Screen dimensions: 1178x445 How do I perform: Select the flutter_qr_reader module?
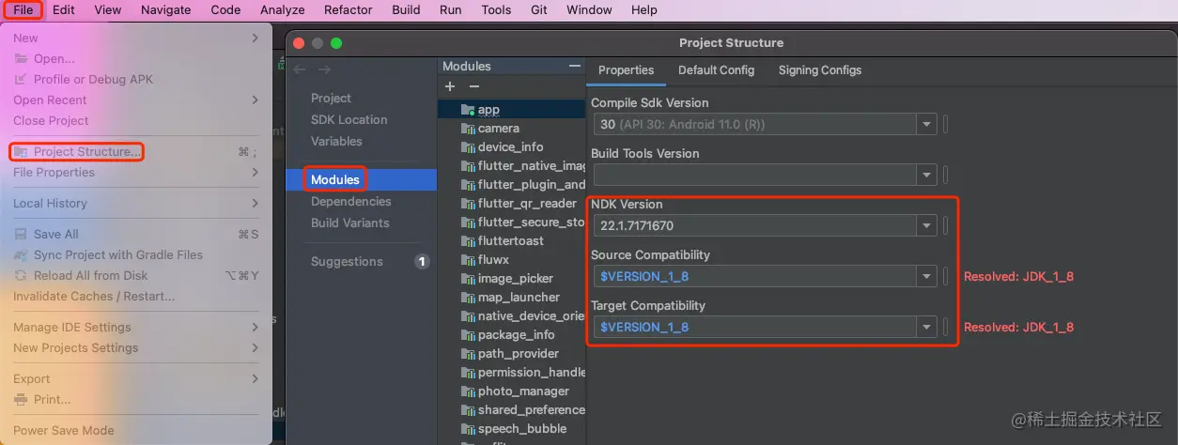(x=526, y=204)
